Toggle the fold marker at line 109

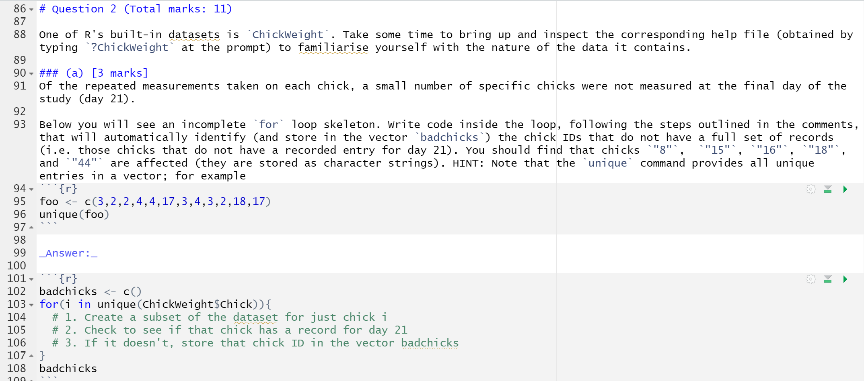click(x=31, y=379)
